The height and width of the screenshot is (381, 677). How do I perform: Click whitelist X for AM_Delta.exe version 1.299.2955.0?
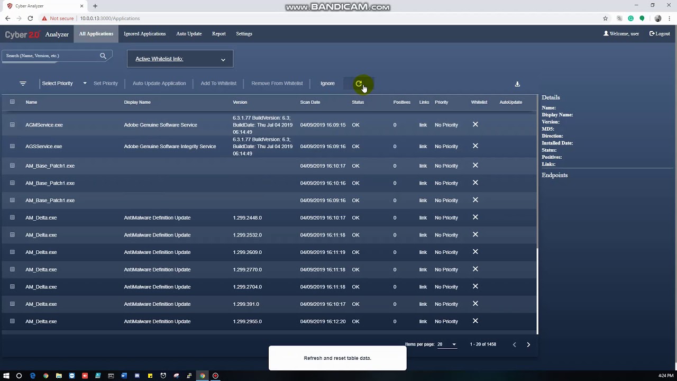(475, 321)
